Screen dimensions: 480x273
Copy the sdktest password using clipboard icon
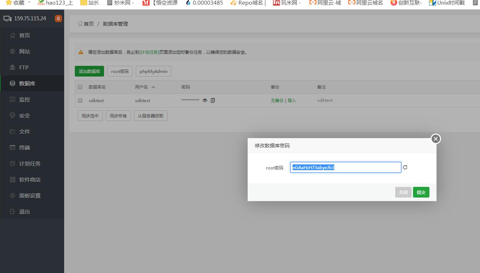click(x=213, y=100)
